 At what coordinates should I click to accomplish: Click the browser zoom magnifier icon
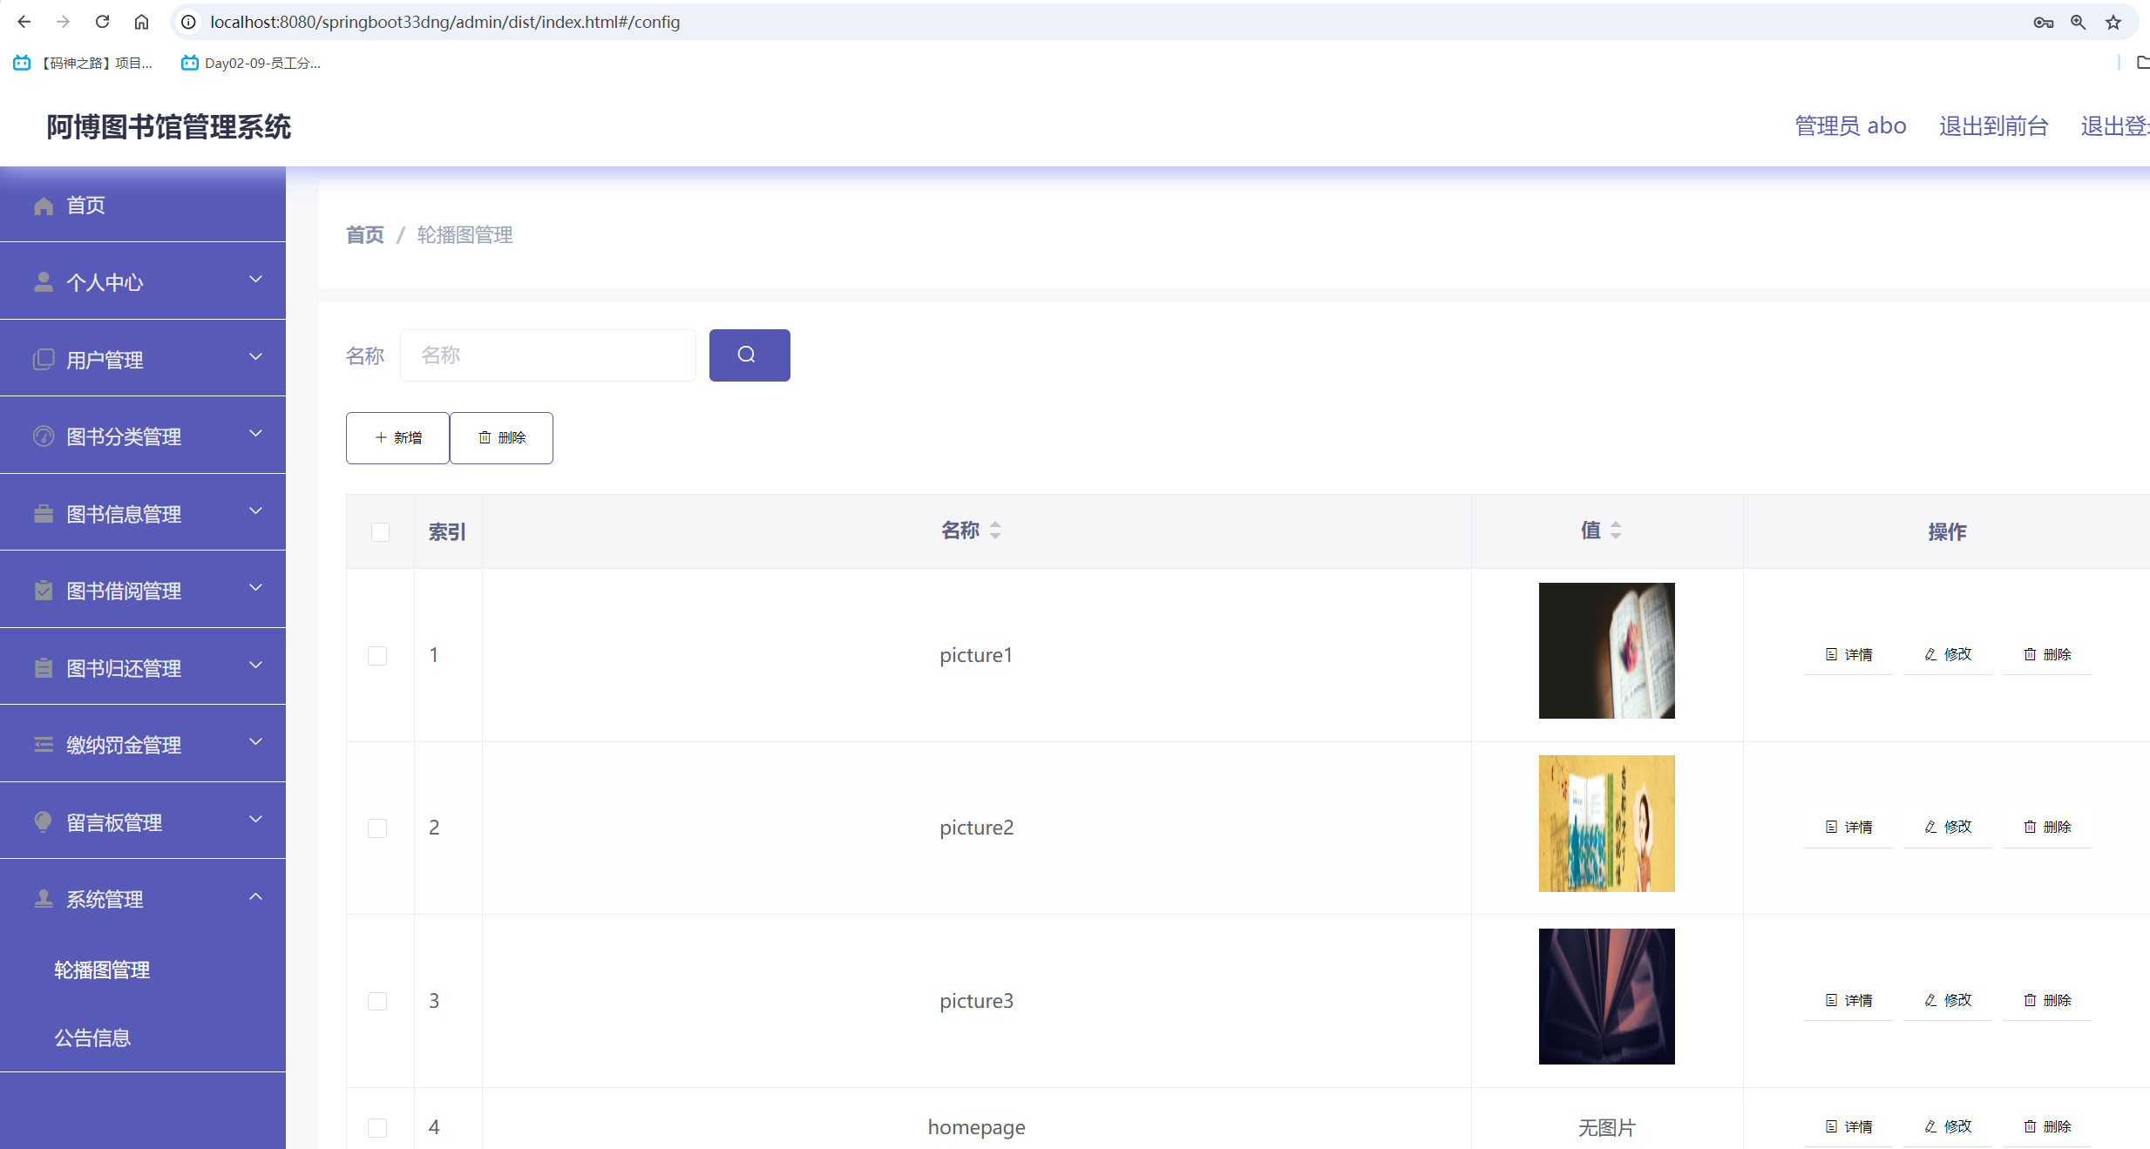2079,22
